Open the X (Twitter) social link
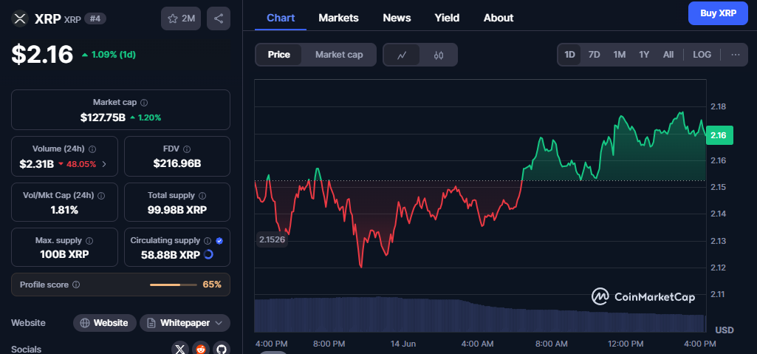 [180, 350]
